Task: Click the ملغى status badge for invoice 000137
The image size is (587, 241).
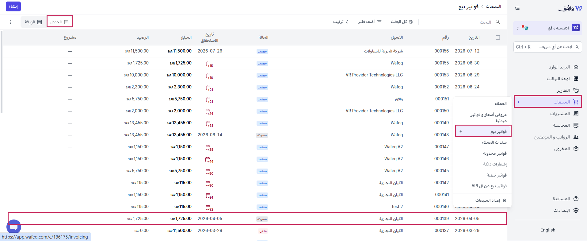Action: [x=263, y=231]
